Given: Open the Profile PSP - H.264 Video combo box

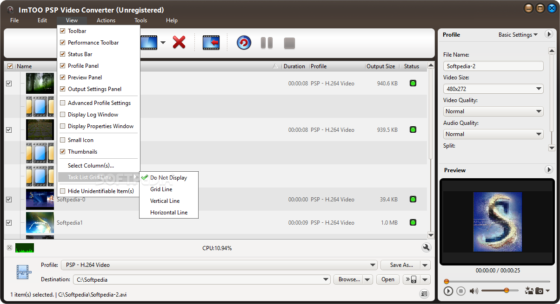Looking at the screenshot, I should (219, 265).
